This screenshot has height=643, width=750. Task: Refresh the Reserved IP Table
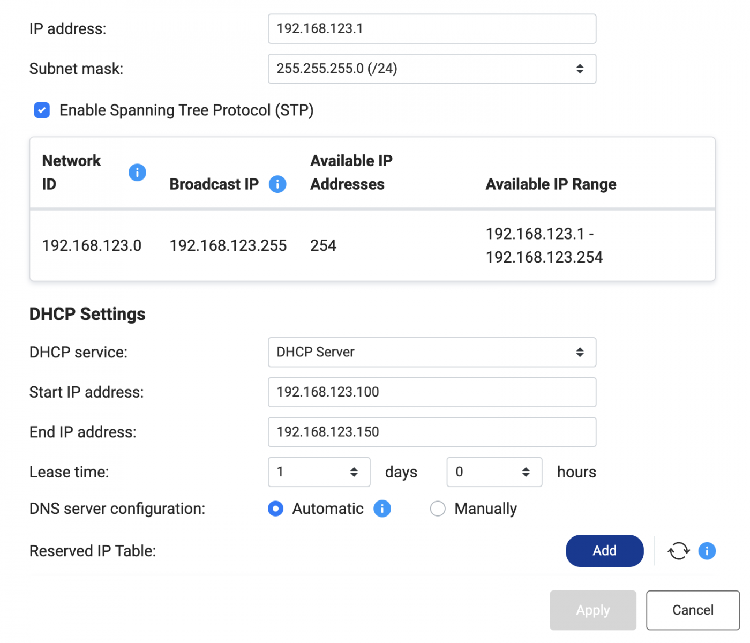click(x=679, y=551)
